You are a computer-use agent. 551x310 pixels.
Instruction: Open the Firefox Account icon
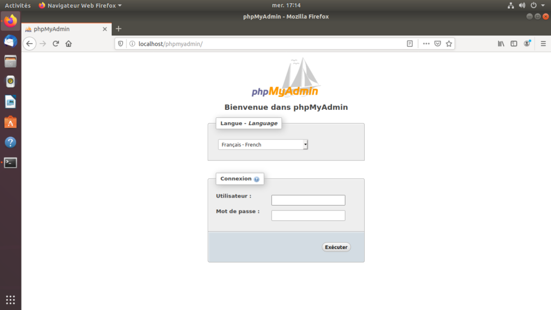(x=527, y=44)
